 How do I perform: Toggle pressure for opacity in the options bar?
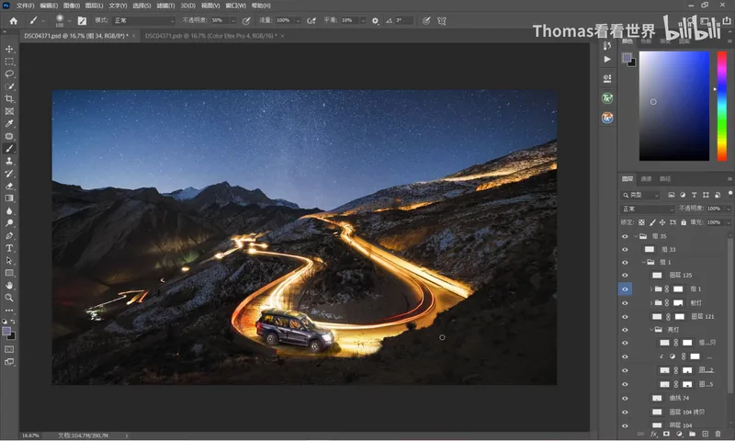(x=246, y=20)
